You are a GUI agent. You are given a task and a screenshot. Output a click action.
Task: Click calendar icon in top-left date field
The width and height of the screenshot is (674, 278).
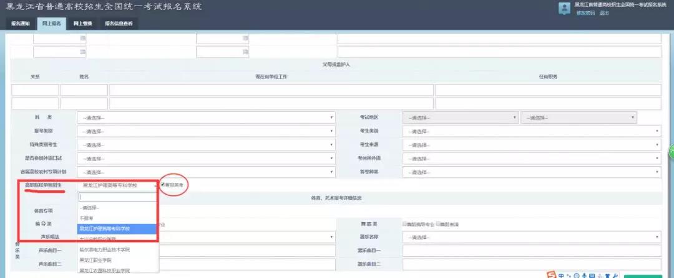coord(82,39)
